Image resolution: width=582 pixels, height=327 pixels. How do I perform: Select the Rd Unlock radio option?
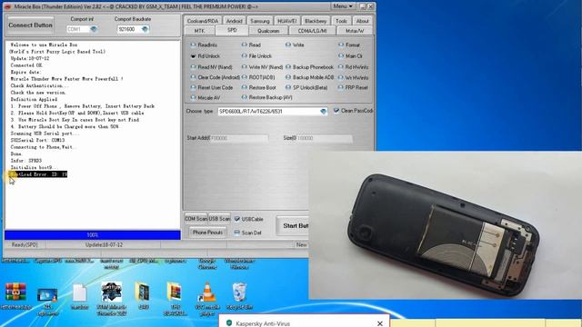click(x=206, y=56)
